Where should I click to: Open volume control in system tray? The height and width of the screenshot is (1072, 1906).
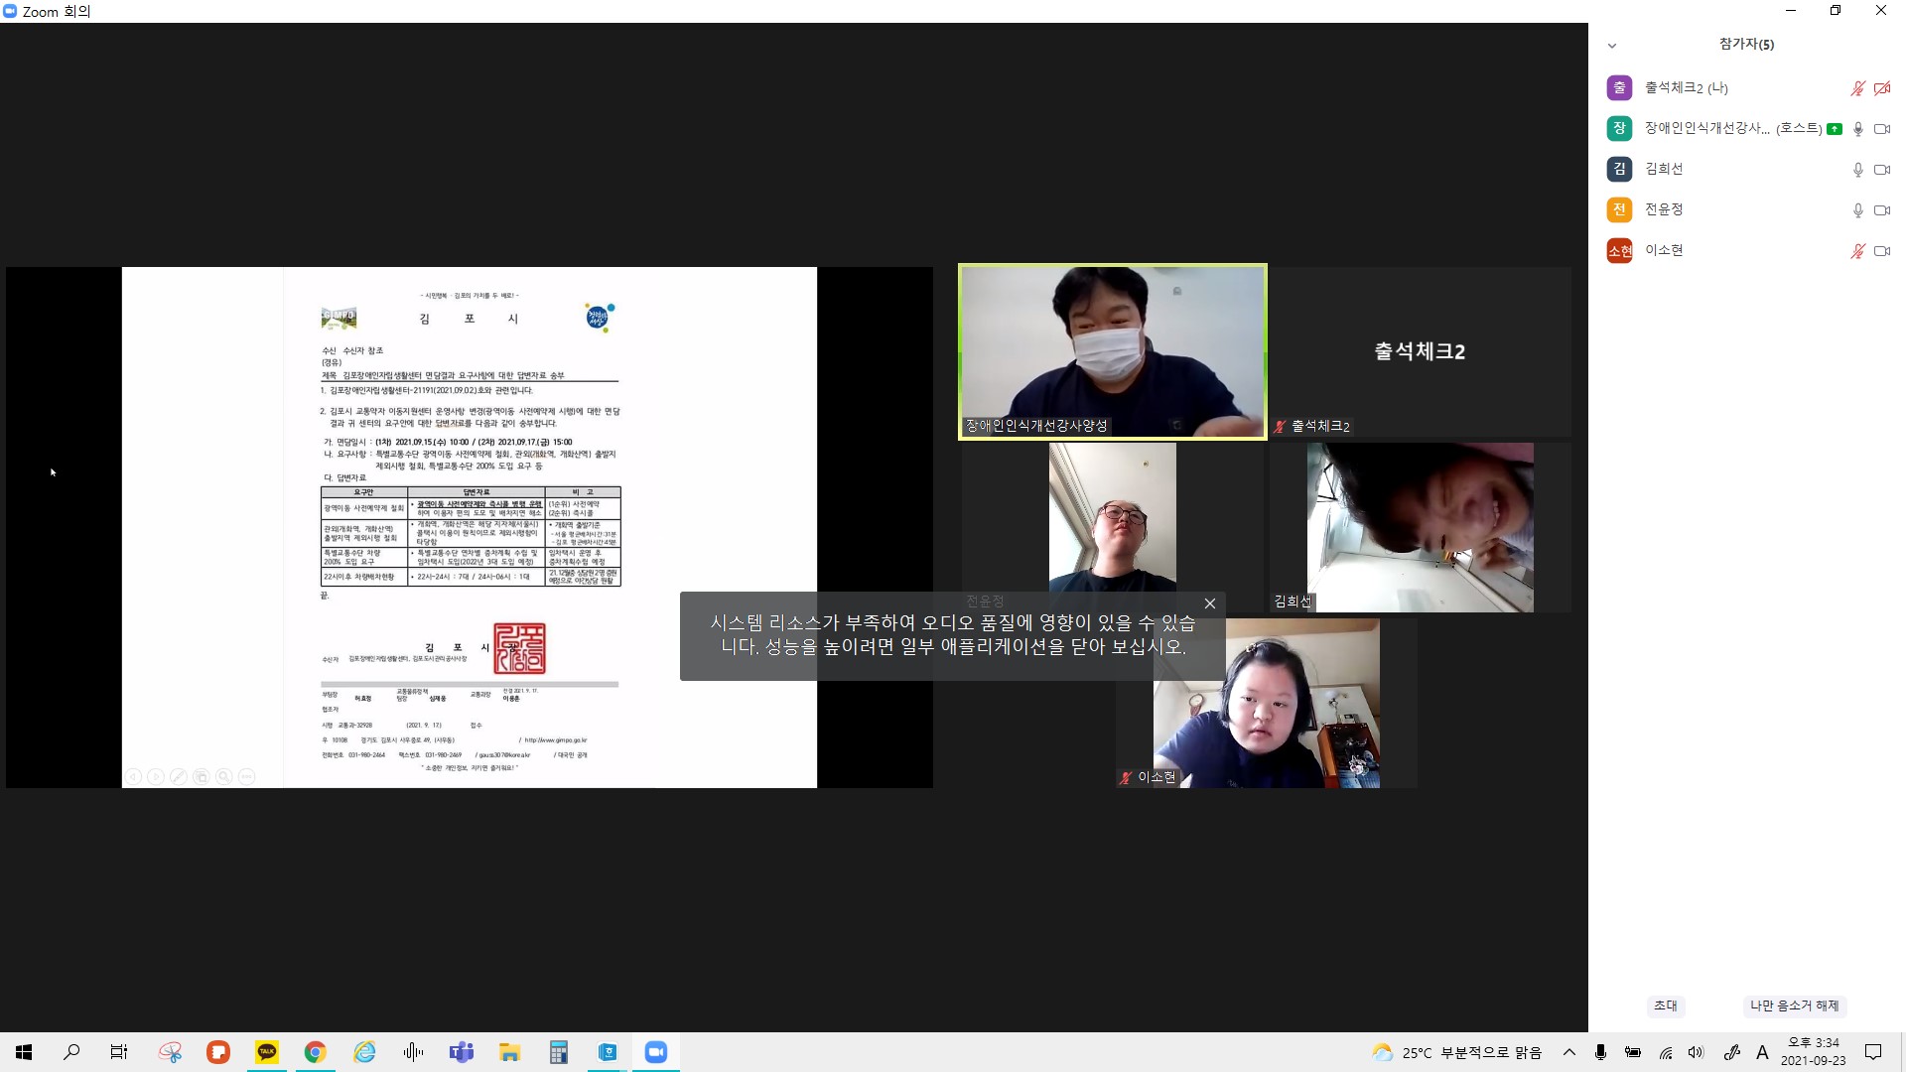point(1697,1052)
